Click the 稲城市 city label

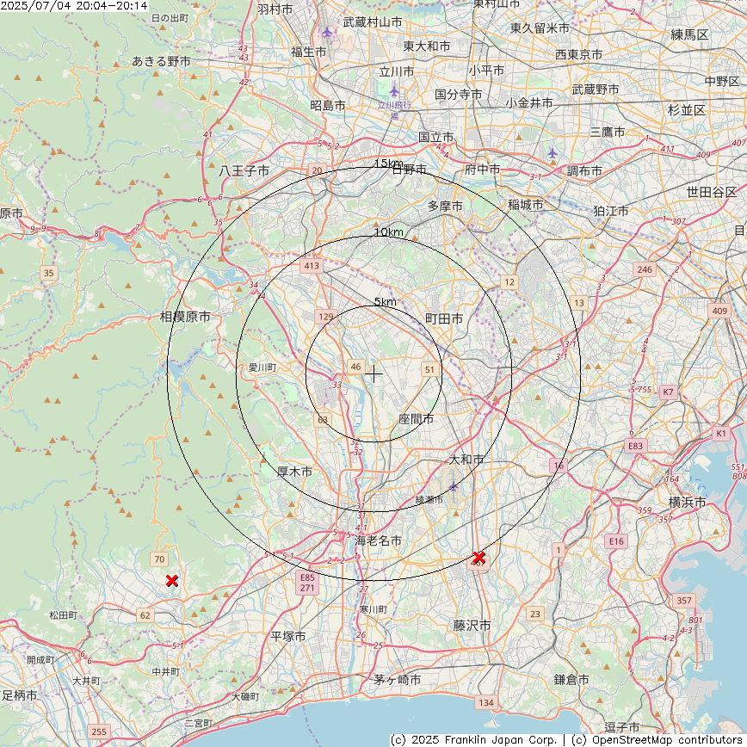point(525,204)
